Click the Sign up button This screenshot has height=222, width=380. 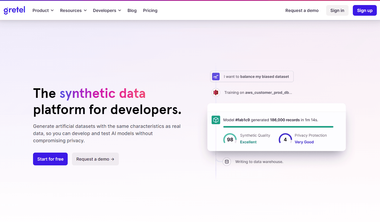pos(365,10)
